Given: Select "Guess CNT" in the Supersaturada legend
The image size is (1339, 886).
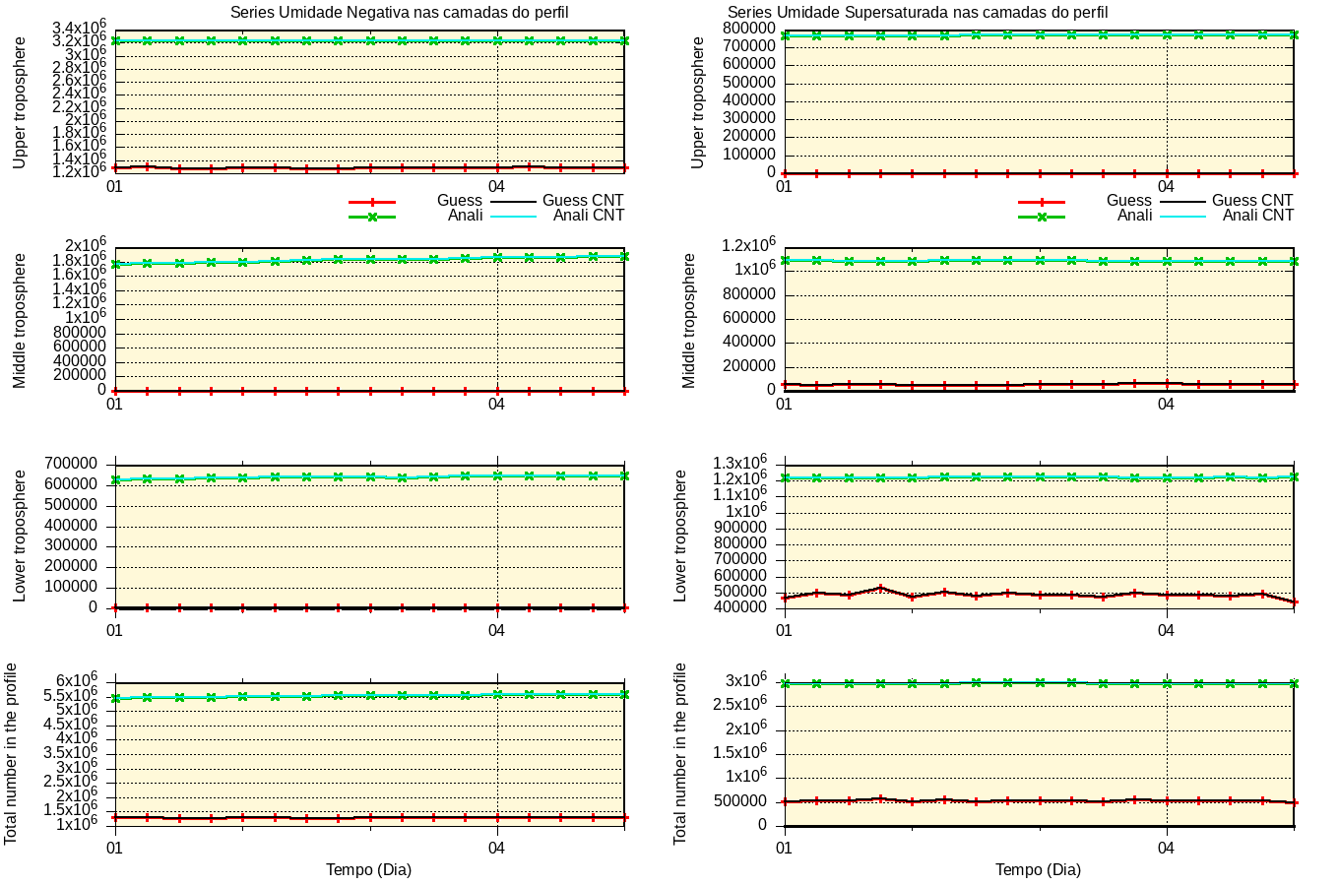Looking at the screenshot, I should point(1252,201).
